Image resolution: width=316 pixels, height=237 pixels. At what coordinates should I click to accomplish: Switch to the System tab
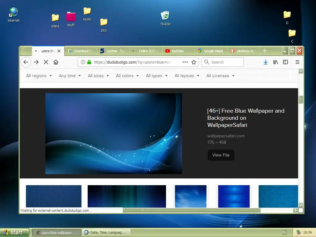point(113,51)
